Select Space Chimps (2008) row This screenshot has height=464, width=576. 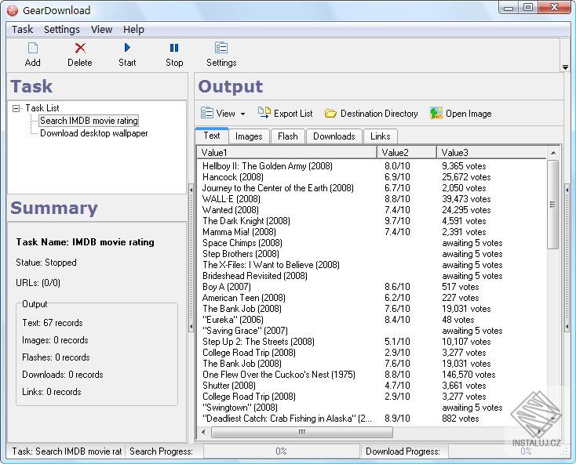pyautogui.click(x=371, y=243)
